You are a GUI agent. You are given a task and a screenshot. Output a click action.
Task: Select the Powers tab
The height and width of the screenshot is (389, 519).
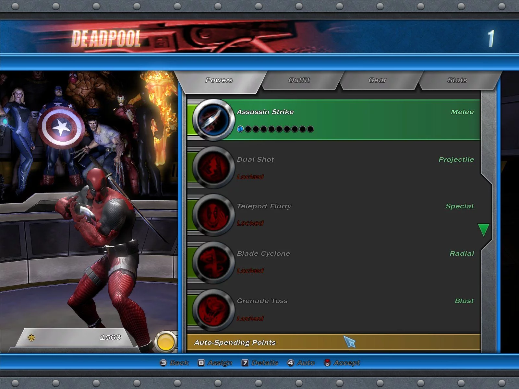coord(219,80)
